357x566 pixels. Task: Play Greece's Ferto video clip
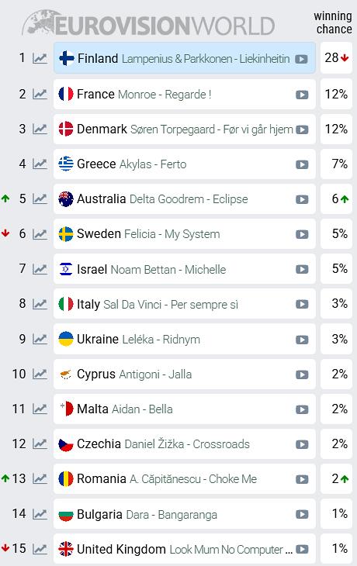point(302,165)
